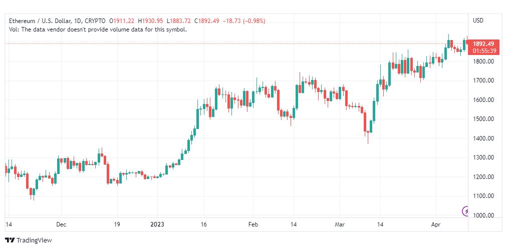This screenshot has width=507, height=249.
Task: Click the red 1892.49 current price label
Action: pos(483,44)
